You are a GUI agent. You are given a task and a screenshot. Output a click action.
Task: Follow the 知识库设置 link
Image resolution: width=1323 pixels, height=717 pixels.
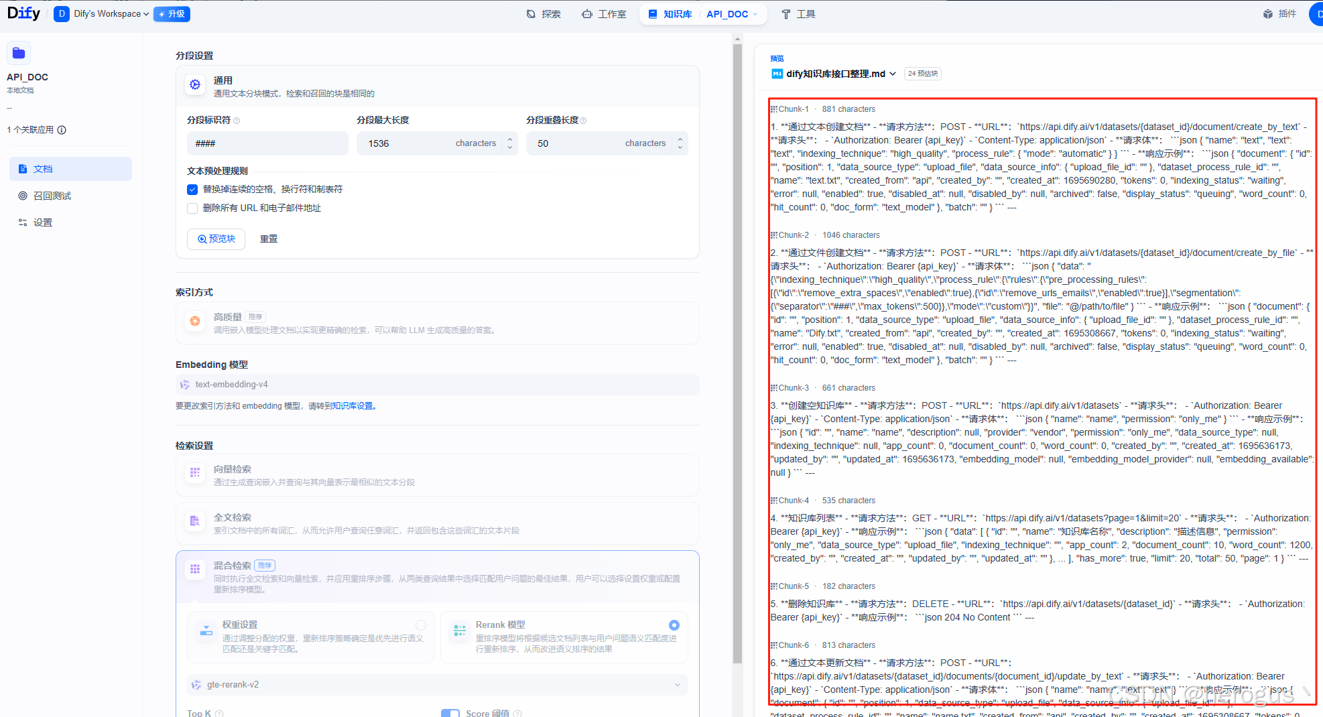(x=354, y=406)
